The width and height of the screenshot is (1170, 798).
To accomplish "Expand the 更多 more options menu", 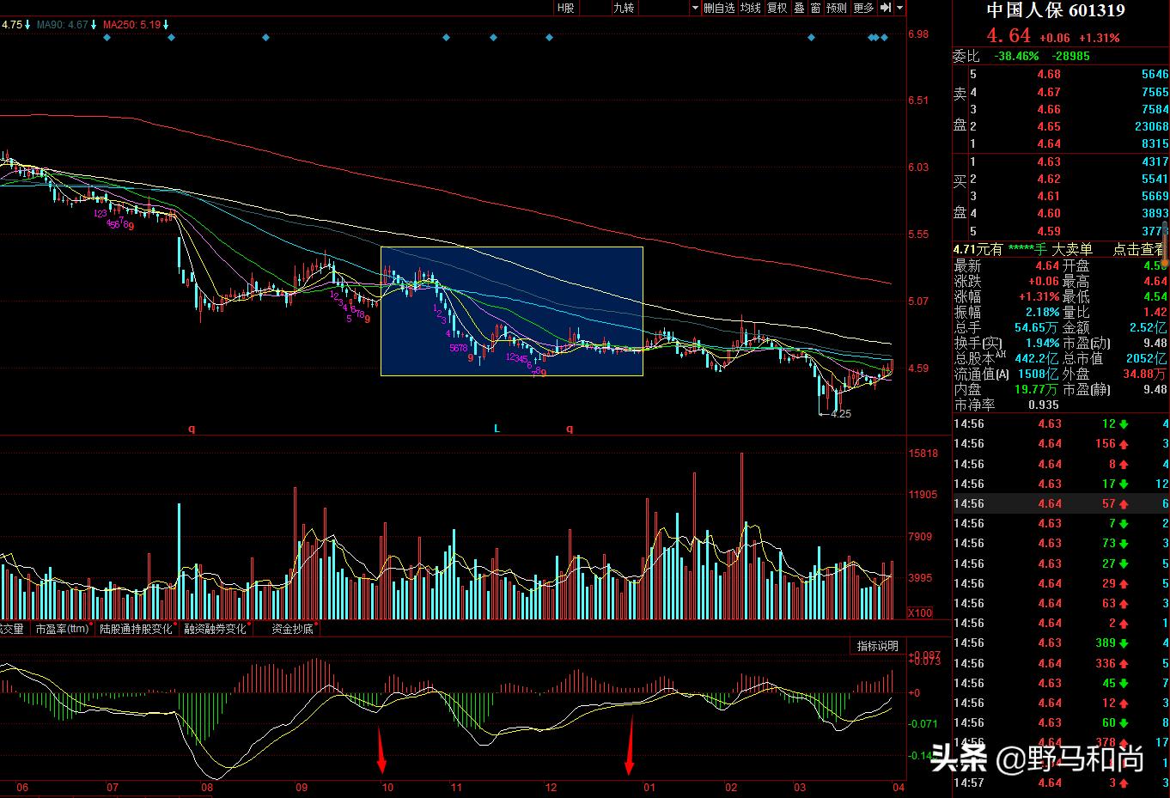I will pyautogui.click(x=863, y=8).
